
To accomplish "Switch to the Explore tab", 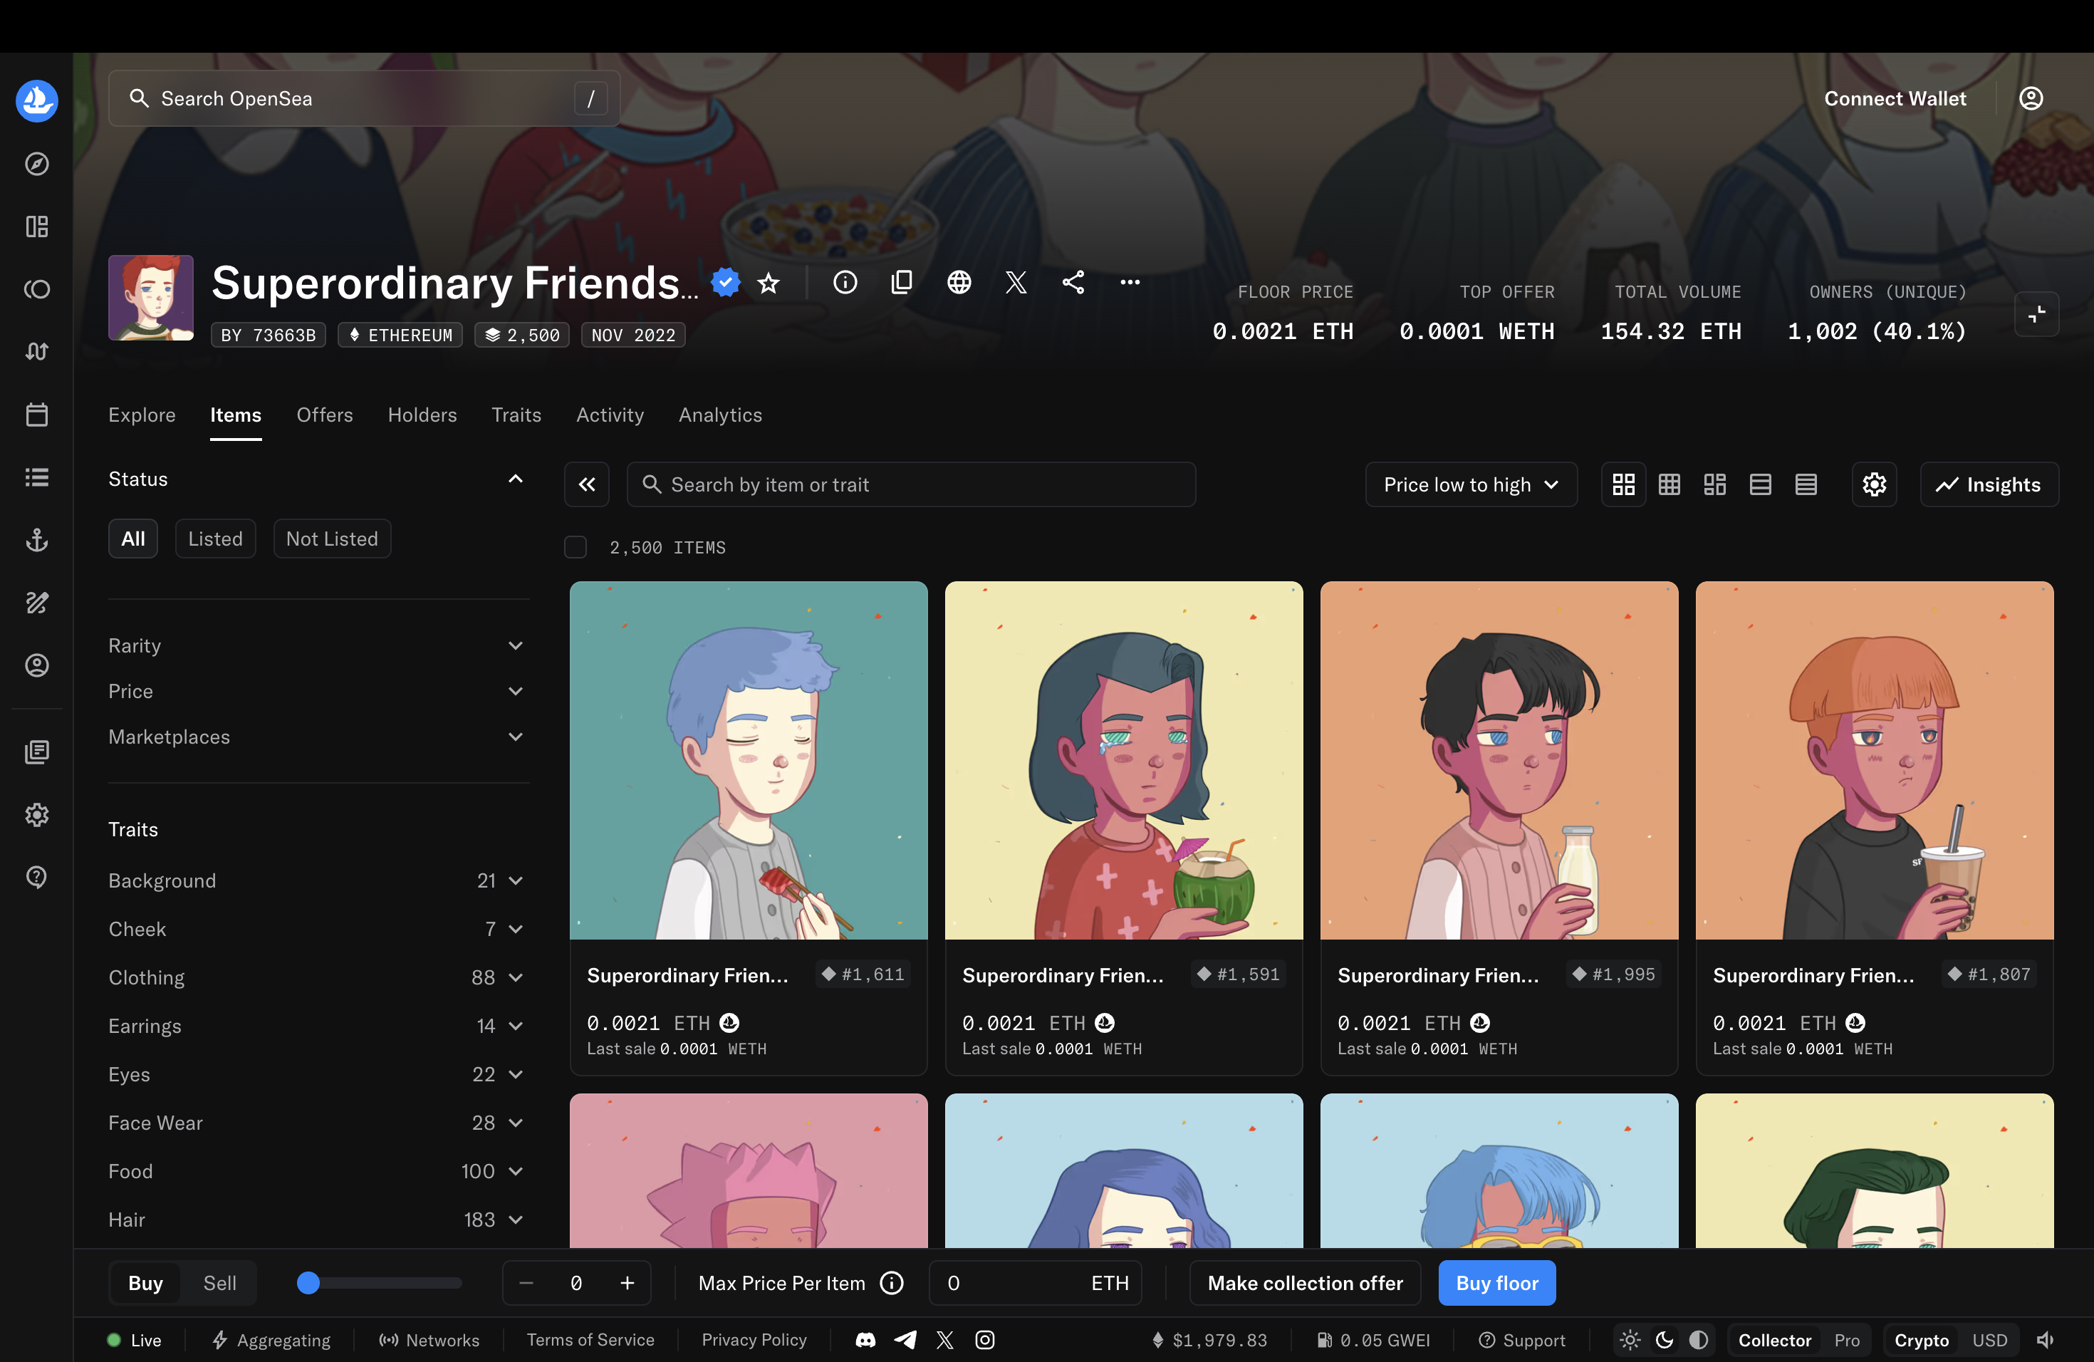I will pyautogui.click(x=142, y=415).
